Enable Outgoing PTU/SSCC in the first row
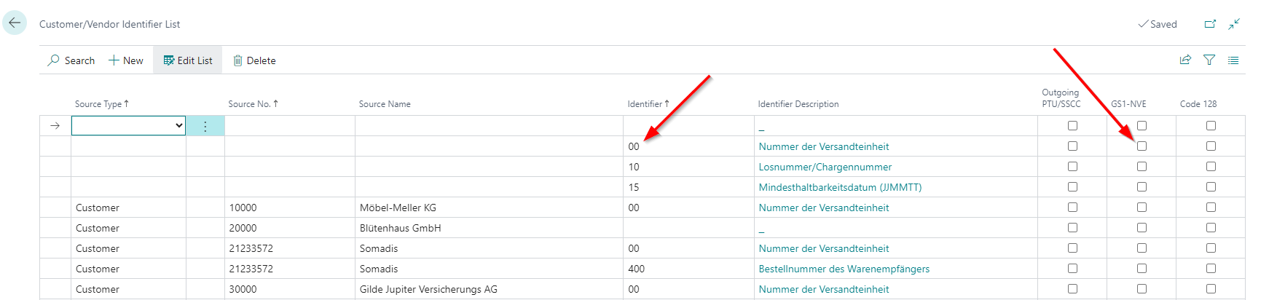 click(1072, 126)
